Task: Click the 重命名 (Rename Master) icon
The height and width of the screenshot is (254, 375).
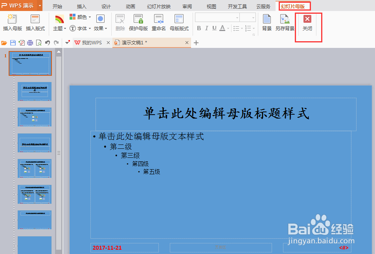Action: [158, 22]
